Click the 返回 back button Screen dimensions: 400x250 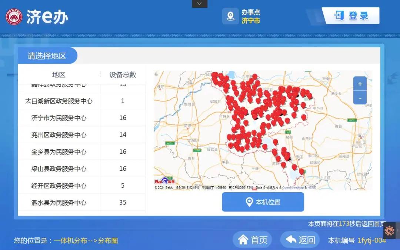[x=300, y=240]
